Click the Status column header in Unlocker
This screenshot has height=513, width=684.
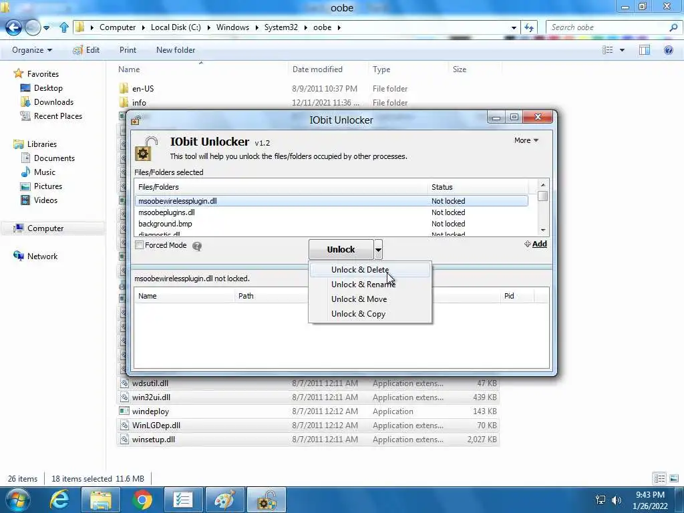coord(478,187)
